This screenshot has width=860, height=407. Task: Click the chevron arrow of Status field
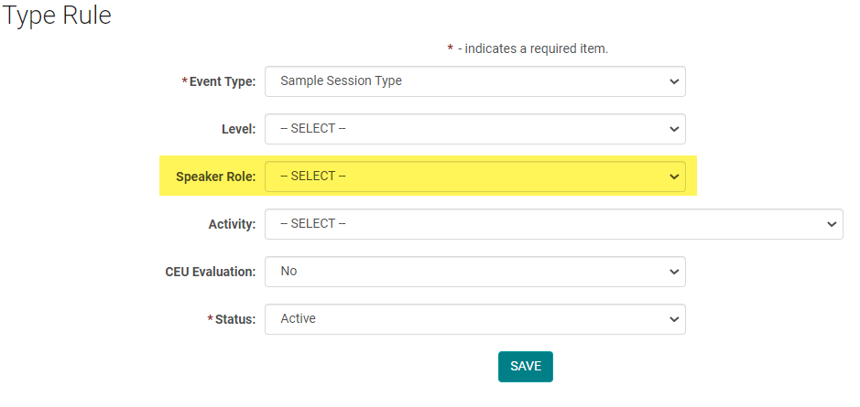(x=674, y=319)
